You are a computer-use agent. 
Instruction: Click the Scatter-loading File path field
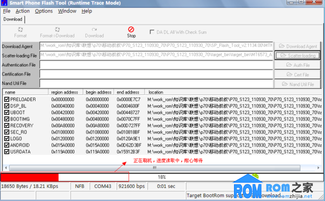point(156,55)
